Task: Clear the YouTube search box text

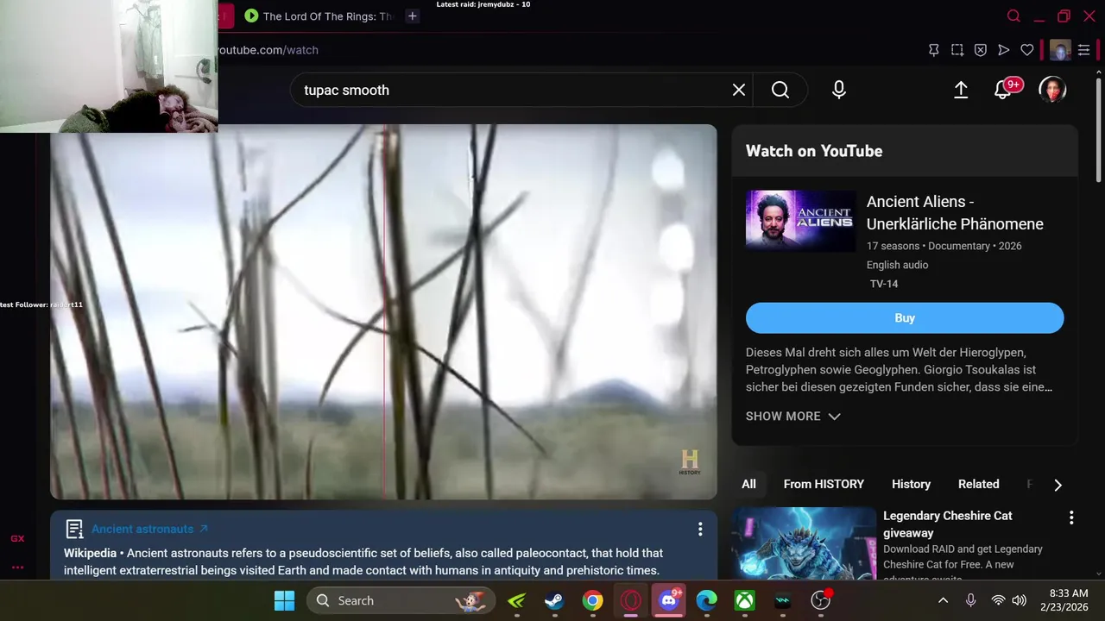Action: 739,90
